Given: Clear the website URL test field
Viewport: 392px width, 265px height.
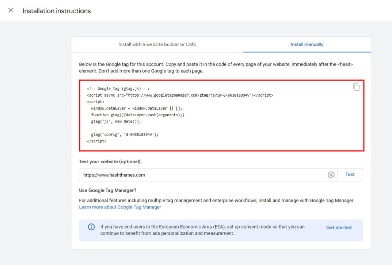Looking at the screenshot, I should [331, 175].
